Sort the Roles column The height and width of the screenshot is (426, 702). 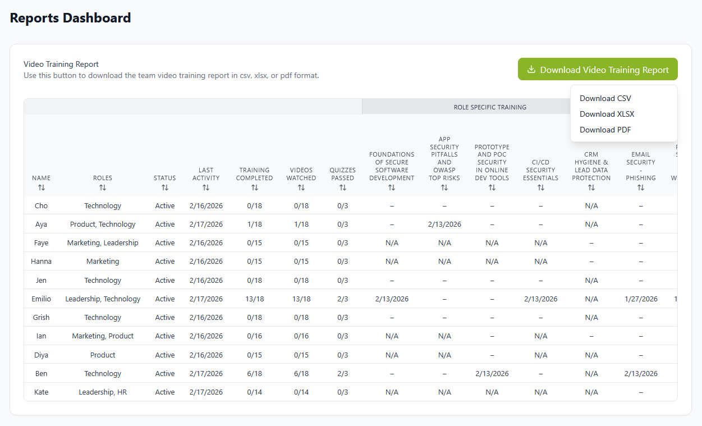point(103,188)
